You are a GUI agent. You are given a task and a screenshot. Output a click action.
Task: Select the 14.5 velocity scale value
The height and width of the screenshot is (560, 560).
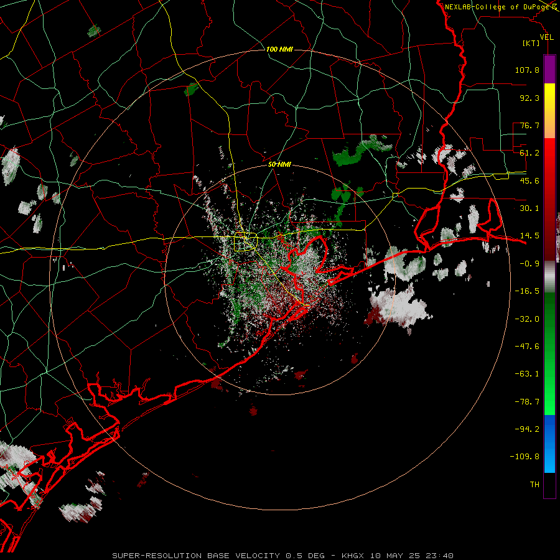530,236
